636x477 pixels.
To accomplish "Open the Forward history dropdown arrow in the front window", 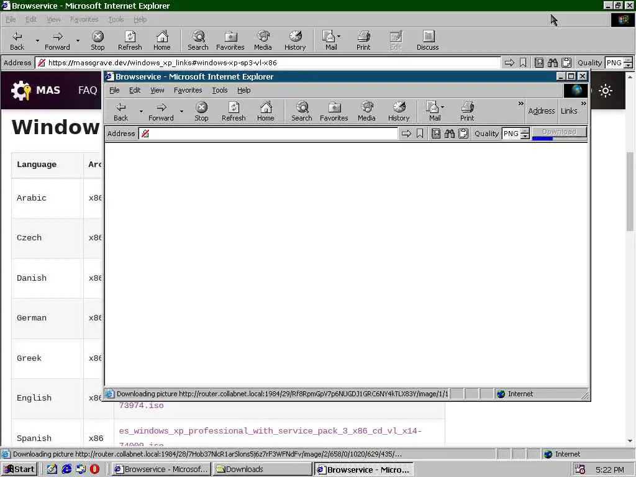I will point(181,111).
